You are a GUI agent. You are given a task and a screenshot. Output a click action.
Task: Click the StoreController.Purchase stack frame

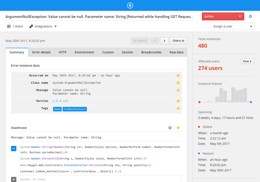coord(85,165)
